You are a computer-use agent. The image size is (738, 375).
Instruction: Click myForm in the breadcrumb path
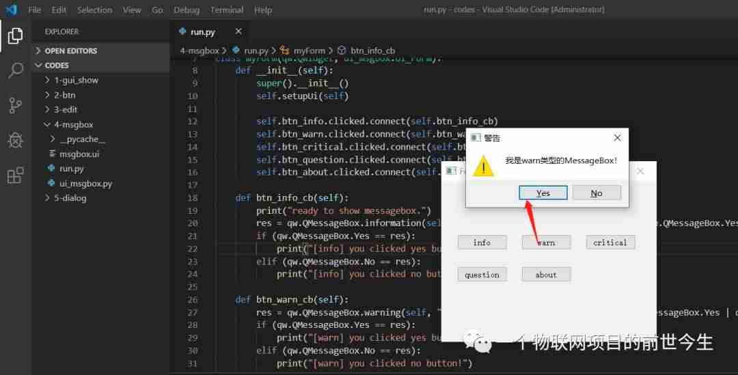click(x=310, y=51)
